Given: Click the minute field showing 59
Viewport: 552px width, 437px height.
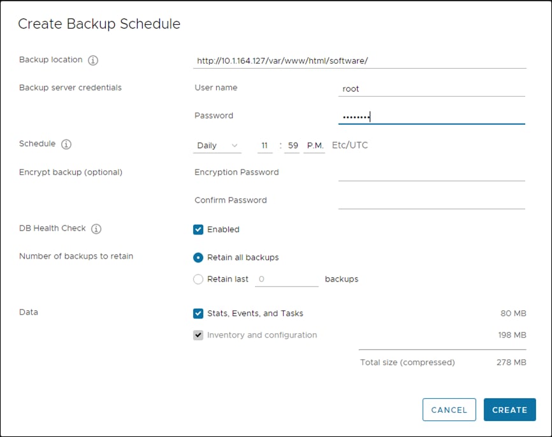Looking at the screenshot, I should (x=292, y=145).
